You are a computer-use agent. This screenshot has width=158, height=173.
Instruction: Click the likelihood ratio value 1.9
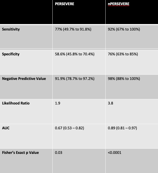[x=58, y=103]
